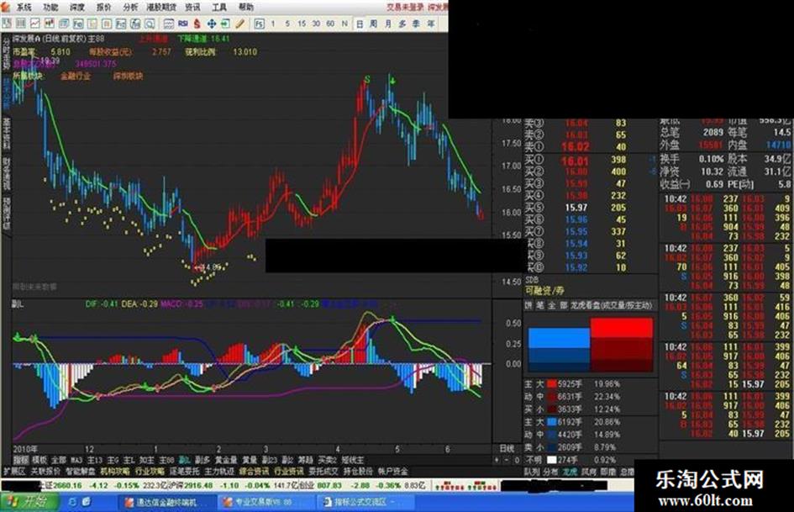Click the toolbar icon left of RSI
Screen dimensions: 794x512
pos(169,24)
